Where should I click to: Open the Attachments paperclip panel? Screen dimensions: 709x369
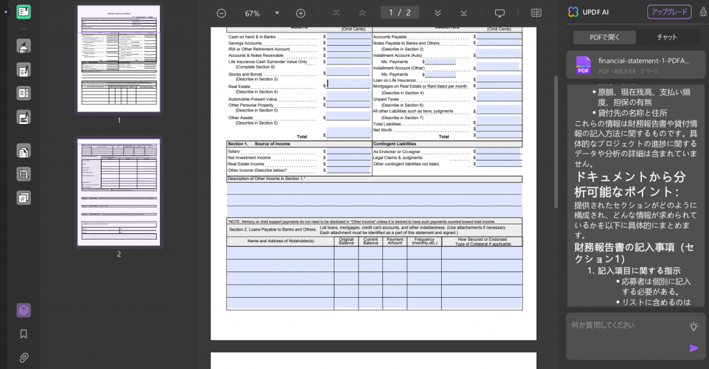[24, 358]
